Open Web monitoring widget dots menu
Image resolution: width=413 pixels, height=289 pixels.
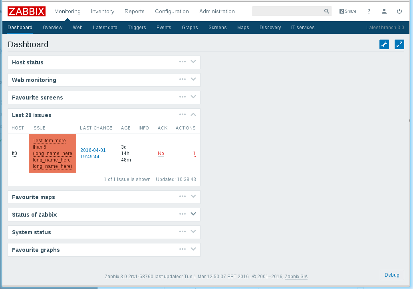183,80
